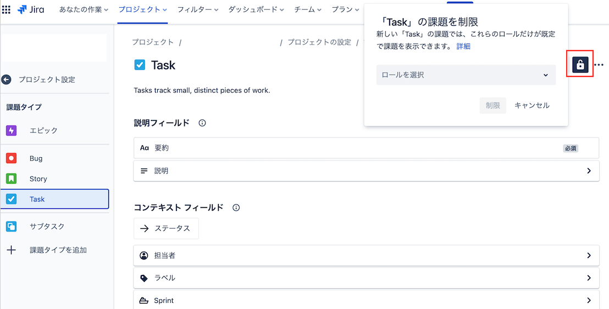Open the 詳細 learn more link
The image size is (609, 309).
[463, 47]
